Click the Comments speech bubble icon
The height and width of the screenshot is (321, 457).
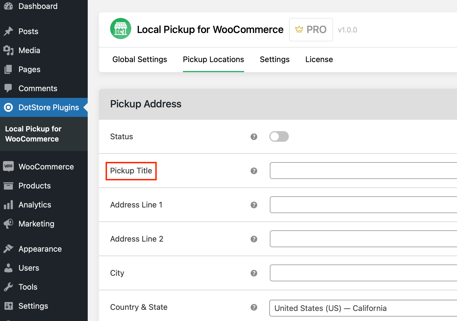pos(8,88)
